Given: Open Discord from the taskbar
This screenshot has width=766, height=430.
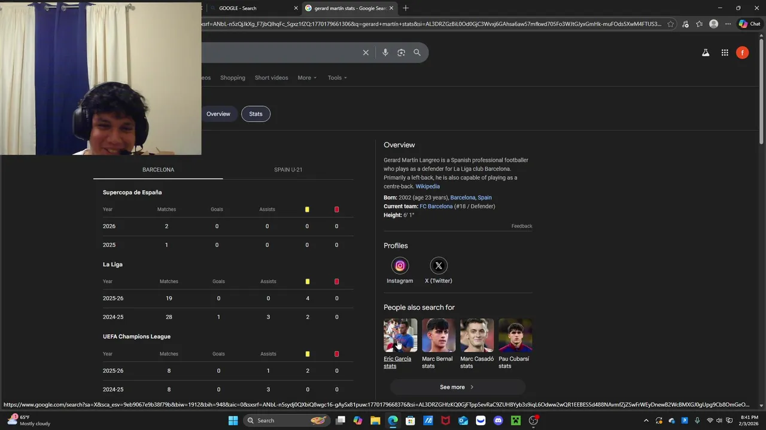Looking at the screenshot, I should [x=498, y=420].
